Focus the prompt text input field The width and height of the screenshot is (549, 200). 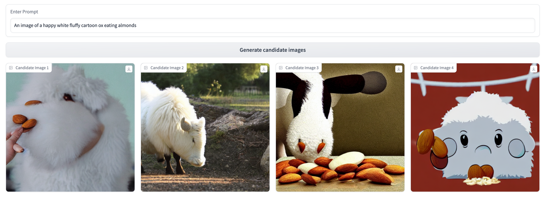pyautogui.click(x=273, y=25)
